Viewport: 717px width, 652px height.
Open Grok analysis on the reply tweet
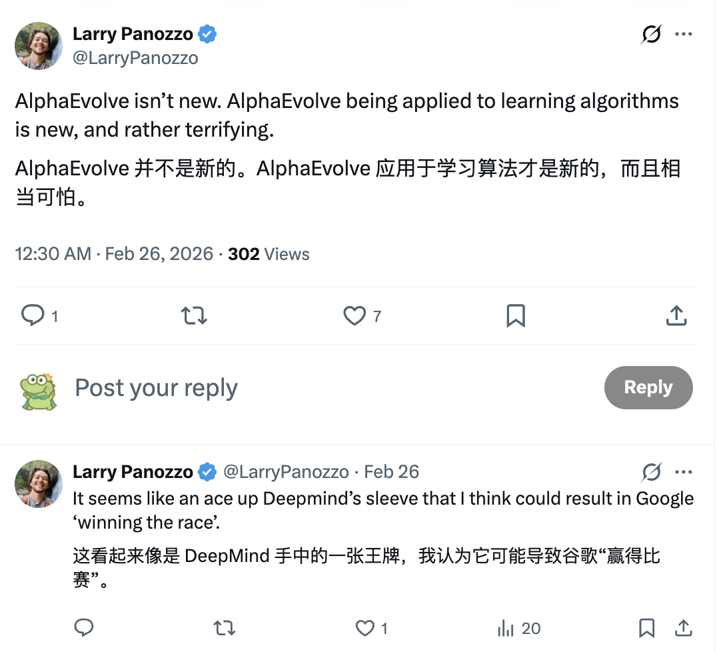pos(651,472)
